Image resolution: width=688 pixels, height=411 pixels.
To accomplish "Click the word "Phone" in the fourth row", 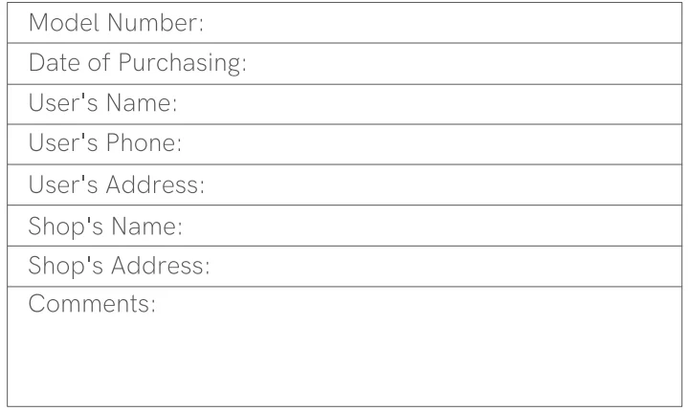I will (145, 143).
